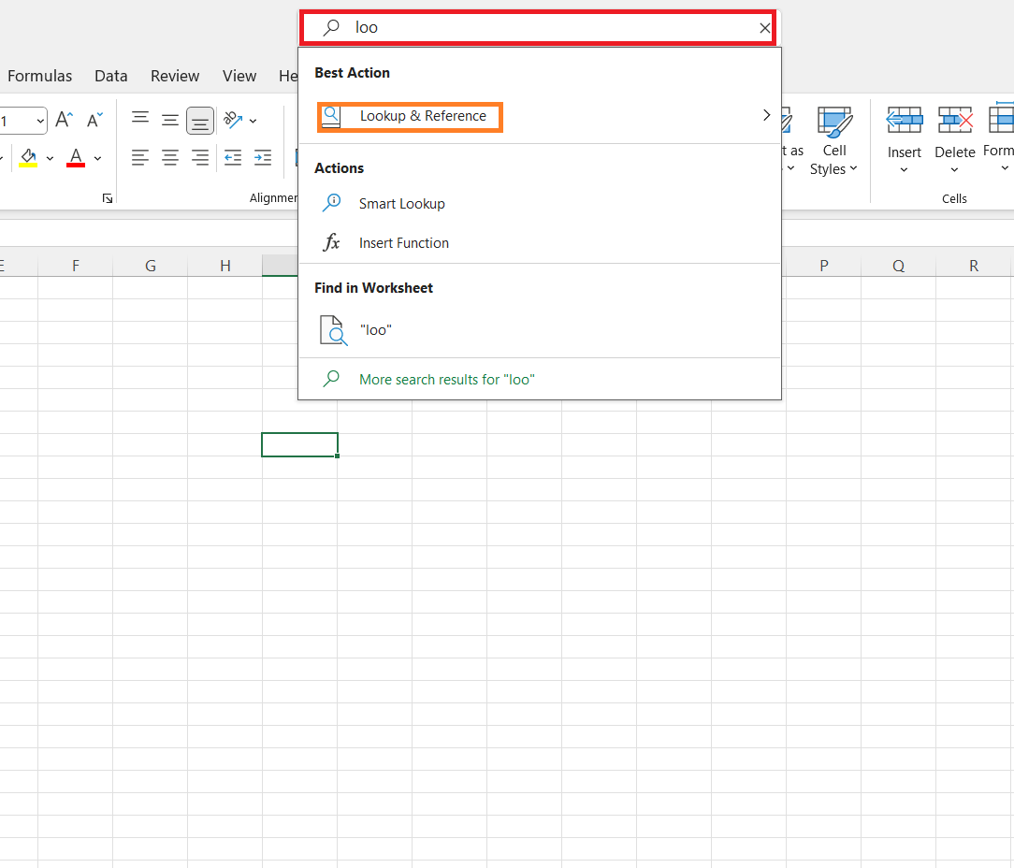Apply red font color
Image resolution: width=1014 pixels, height=868 pixels.
point(76,158)
